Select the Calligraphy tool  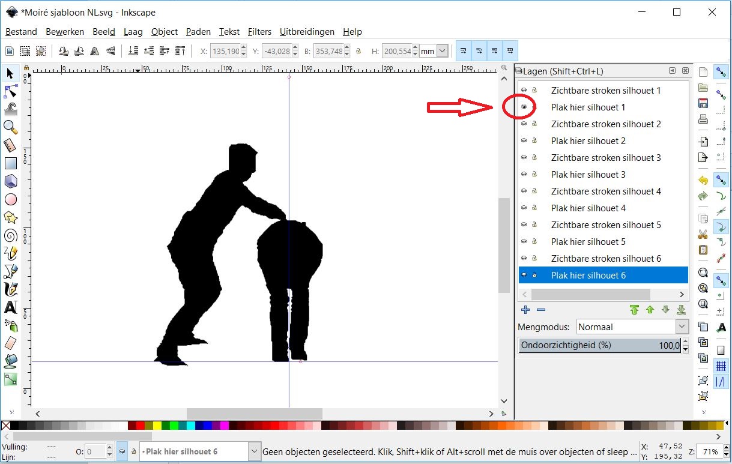11,289
